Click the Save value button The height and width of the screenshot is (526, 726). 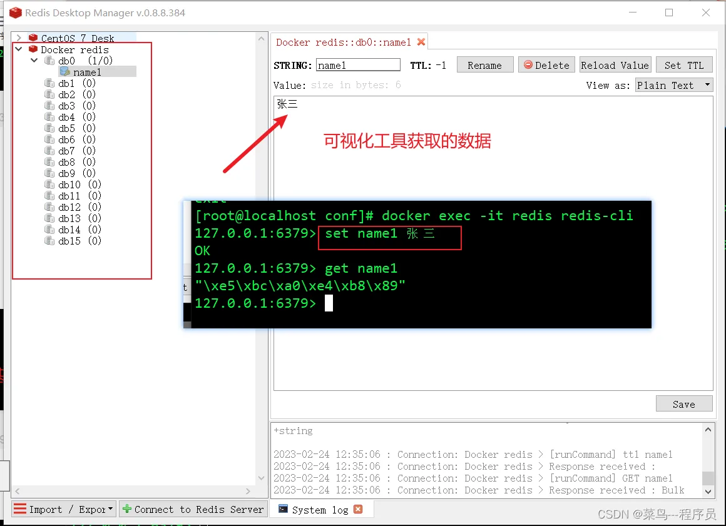[x=684, y=404]
